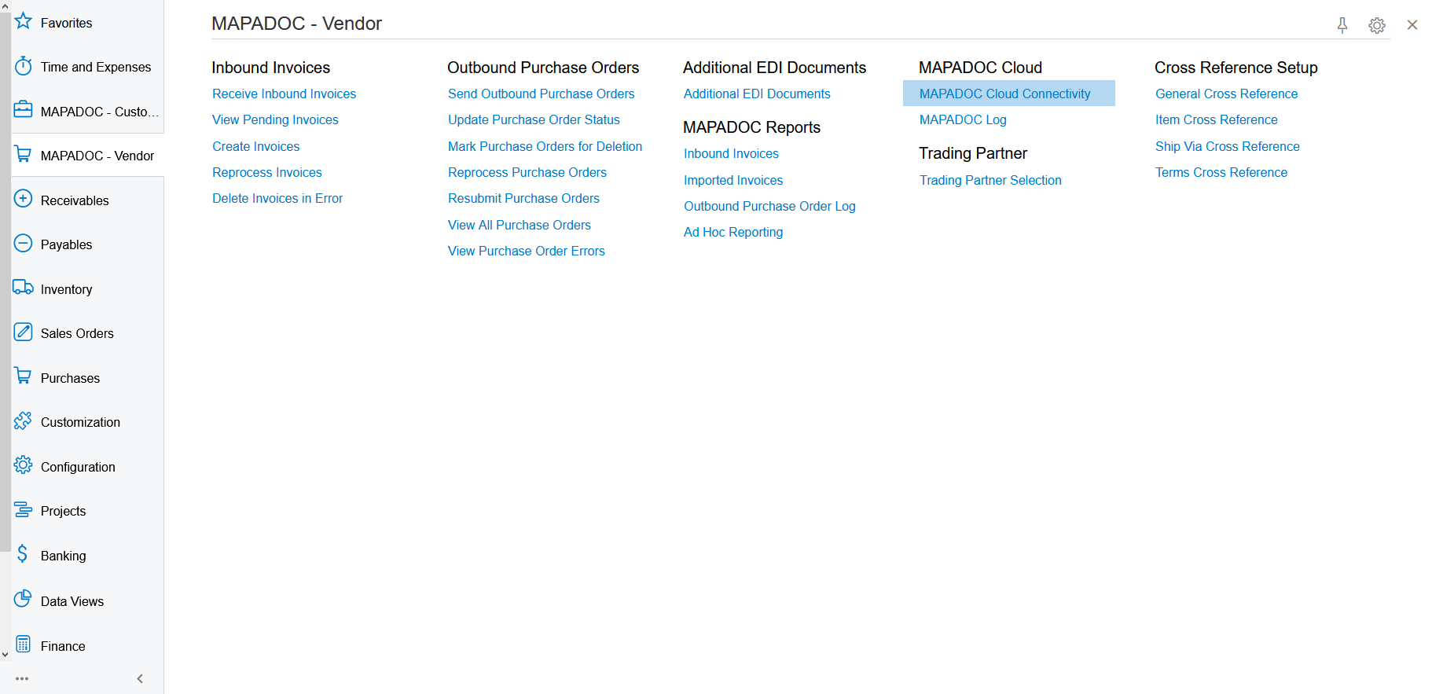Open Reprocess Purchase Orders

527,172
